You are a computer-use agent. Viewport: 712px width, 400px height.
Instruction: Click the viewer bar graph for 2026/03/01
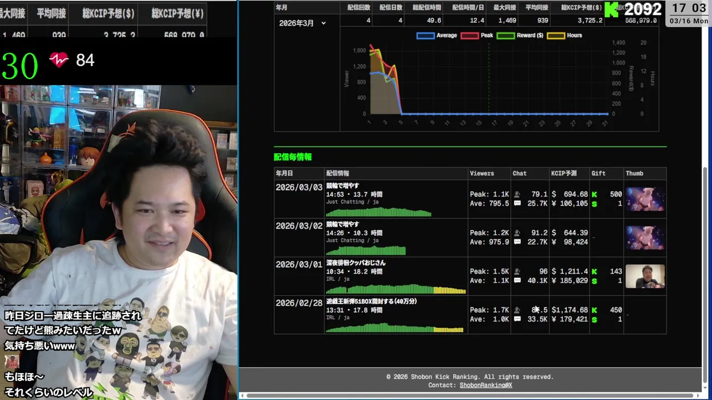(x=395, y=289)
